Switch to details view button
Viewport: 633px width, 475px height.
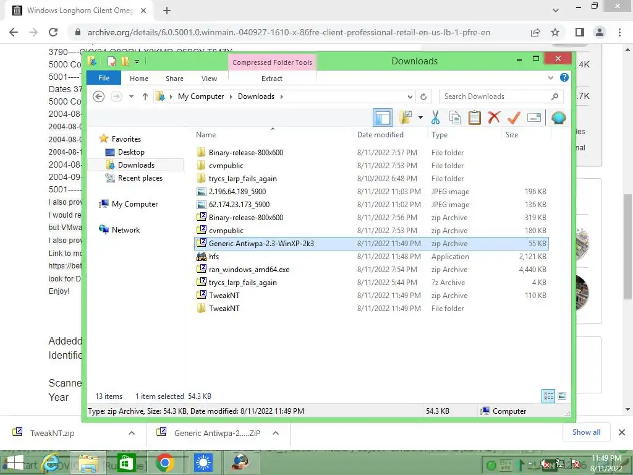click(548, 396)
